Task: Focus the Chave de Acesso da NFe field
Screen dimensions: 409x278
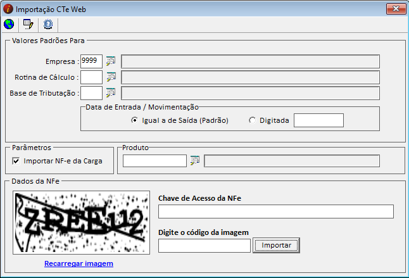Action: [275, 212]
